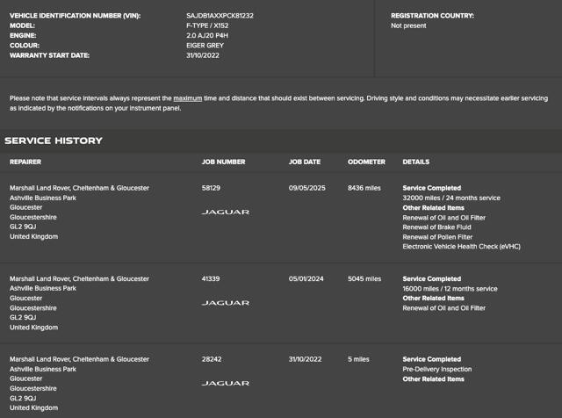Image resolution: width=562 pixels, height=418 pixels.
Task: Click job number 58129
Action: pos(211,188)
